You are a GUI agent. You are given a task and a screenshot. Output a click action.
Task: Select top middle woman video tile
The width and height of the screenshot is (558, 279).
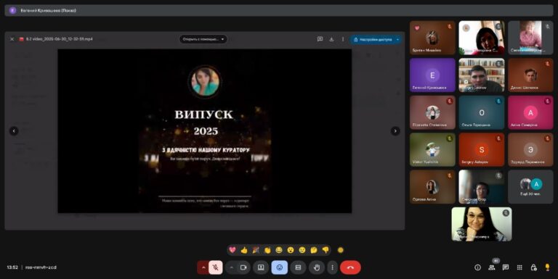482,38
